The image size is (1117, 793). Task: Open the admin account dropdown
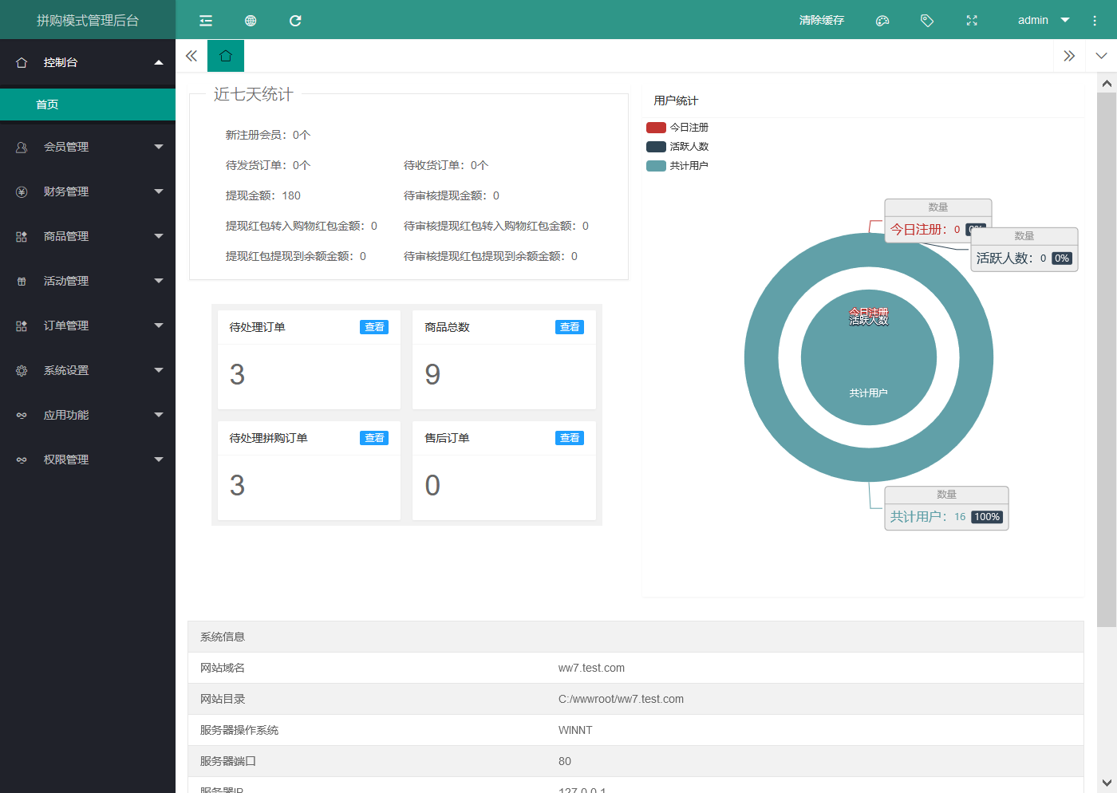click(1041, 20)
